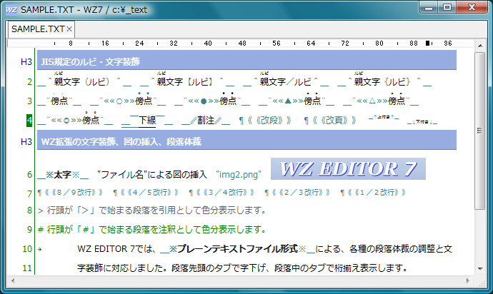Maximize the WZ7 window

(x=447, y=8)
